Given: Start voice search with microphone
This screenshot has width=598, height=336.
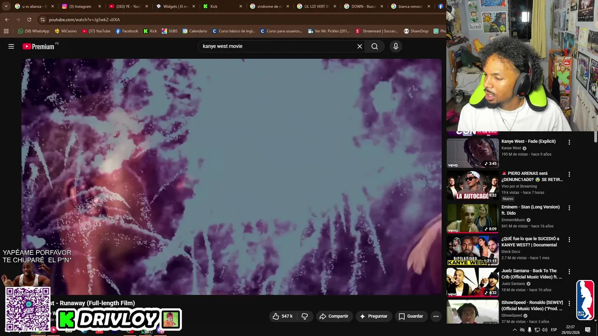Looking at the screenshot, I should [x=396, y=46].
